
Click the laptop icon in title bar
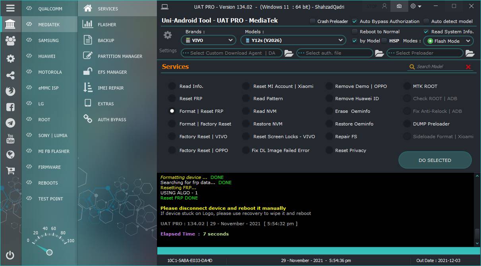click(x=165, y=6)
